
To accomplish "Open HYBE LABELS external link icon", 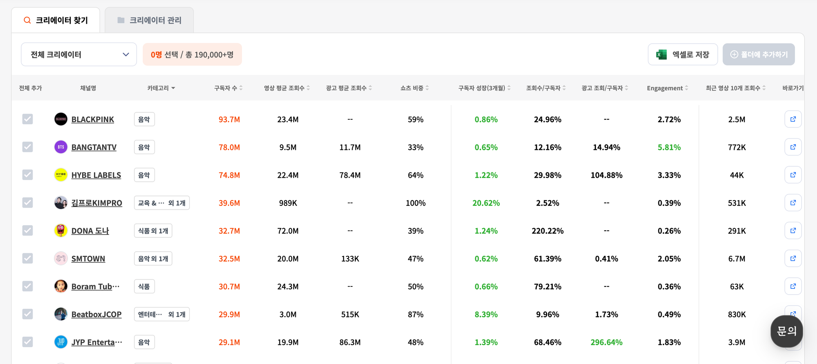I will click(x=793, y=175).
